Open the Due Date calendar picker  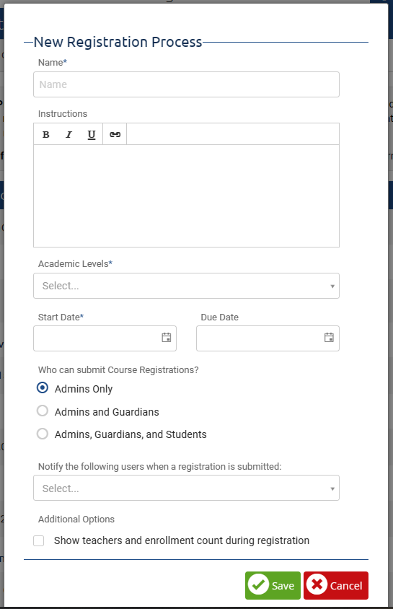pos(329,338)
